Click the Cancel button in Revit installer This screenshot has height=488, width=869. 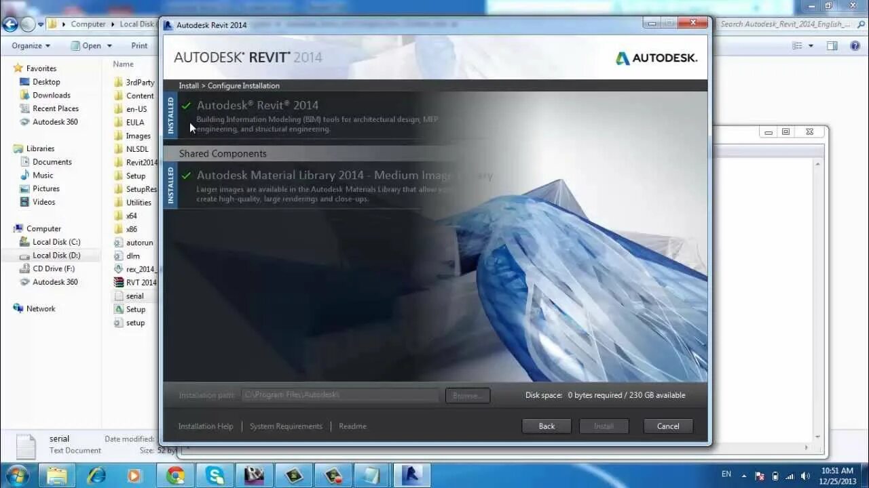coord(668,426)
